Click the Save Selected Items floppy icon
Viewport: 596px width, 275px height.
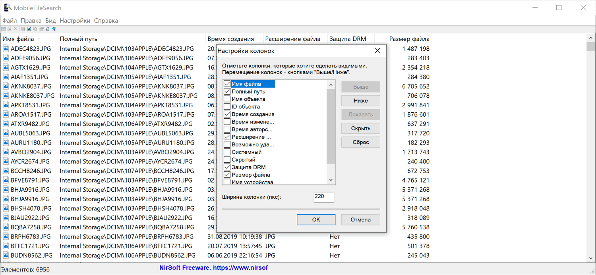tap(23, 29)
